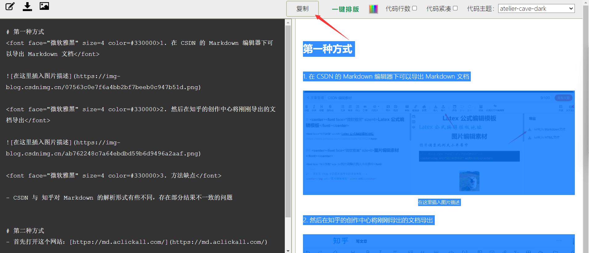Click the '# 第一种方式' line in editor
589x253 pixels.
point(25,32)
